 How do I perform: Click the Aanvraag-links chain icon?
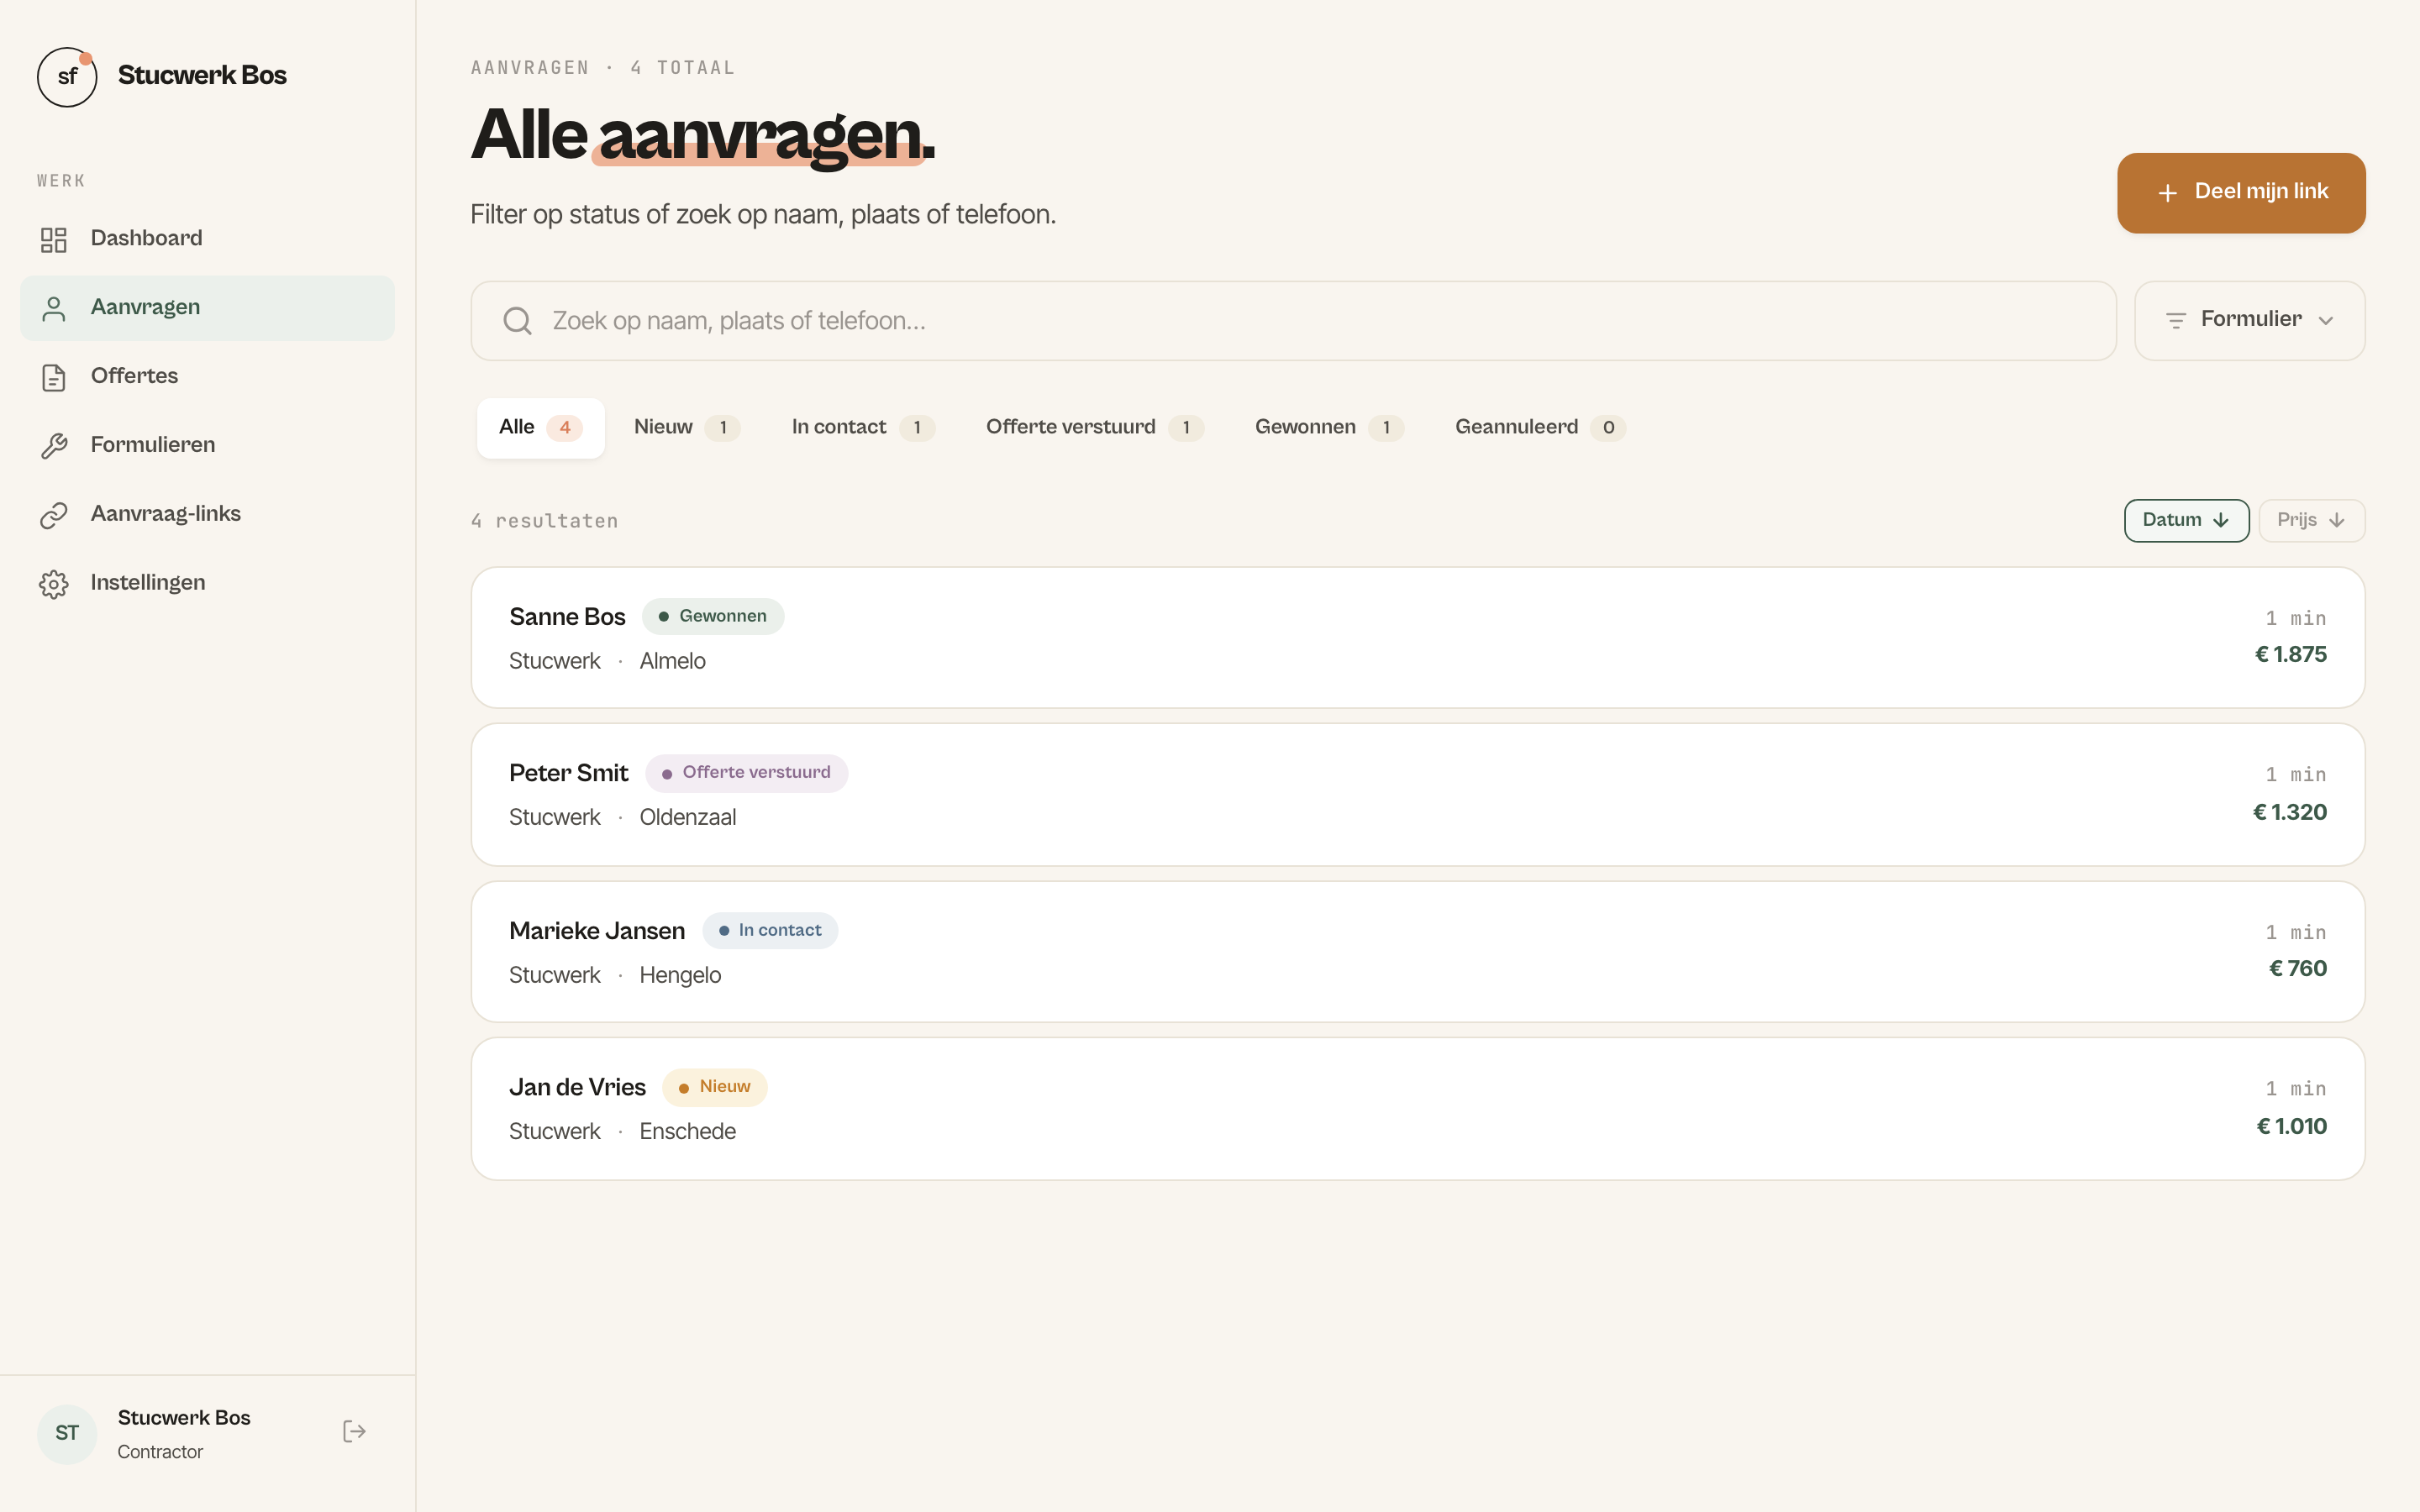click(54, 515)
